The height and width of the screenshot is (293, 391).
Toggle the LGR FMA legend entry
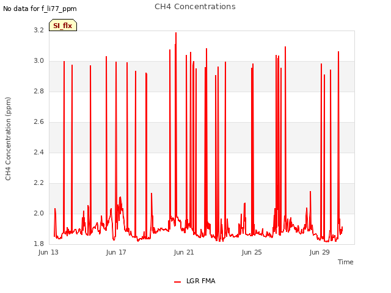tap(194, 281)
